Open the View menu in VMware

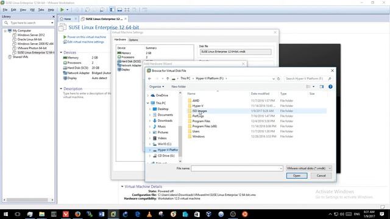tap(23, 10)
